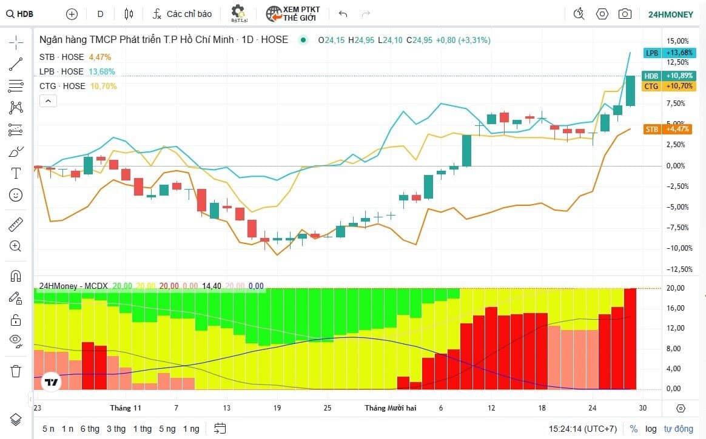Viewport: 706px width, 439px height.
Task: Select the horizontal lines Fibonacci tool
Action: tap(16, 86)
